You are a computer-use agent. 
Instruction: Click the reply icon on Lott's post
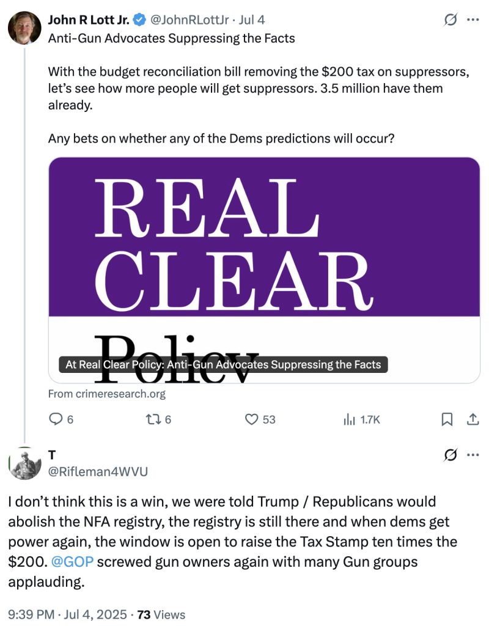[x=56, y=419]
